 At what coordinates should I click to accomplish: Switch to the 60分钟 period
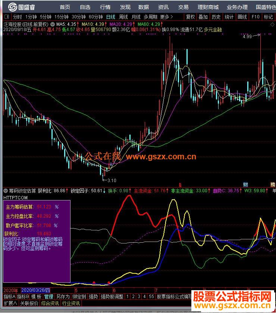click(x=96, y=17)
